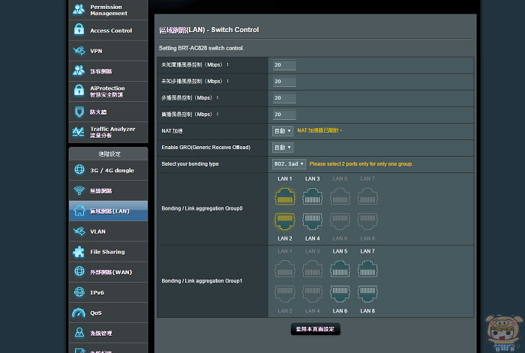The image size is (525, 353).
Task: Toggle LAN 2 port in Group0
Action: 285,221
